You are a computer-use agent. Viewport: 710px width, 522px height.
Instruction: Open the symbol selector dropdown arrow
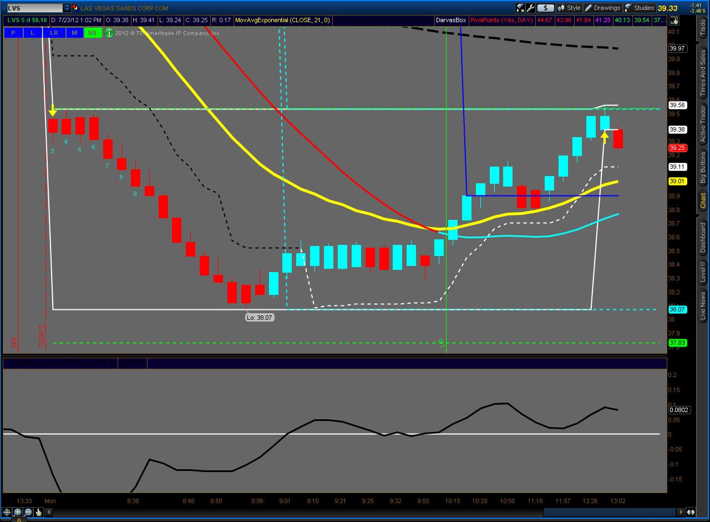67,8
